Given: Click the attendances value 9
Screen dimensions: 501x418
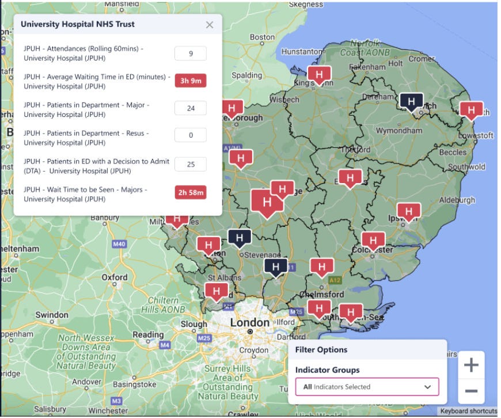Looking at the screenshot, I should [191, 54].
